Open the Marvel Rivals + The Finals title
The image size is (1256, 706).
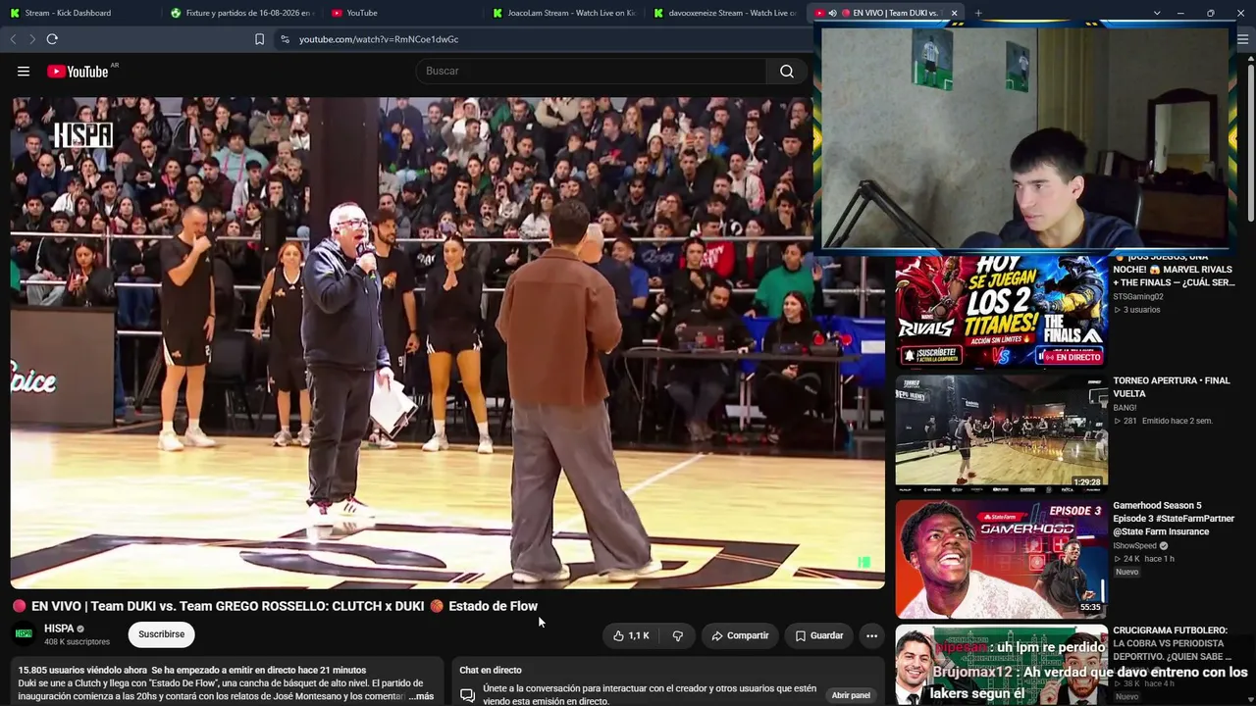(x=1174, y=270)
